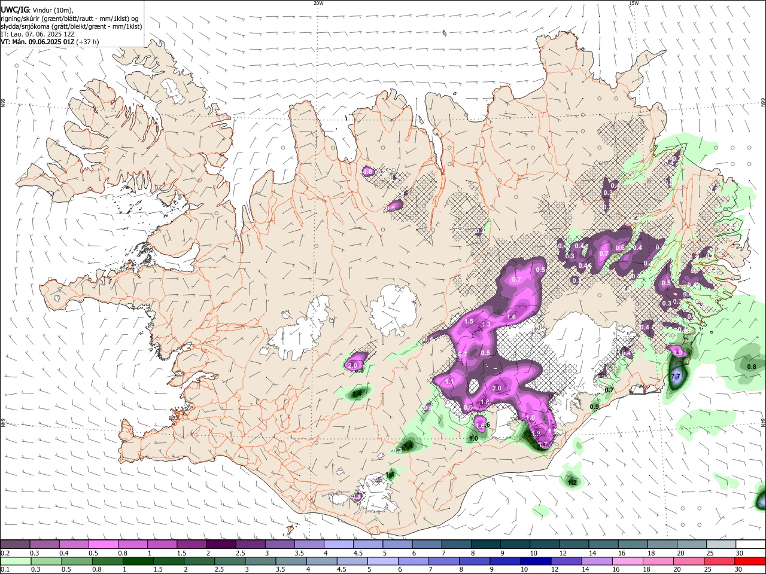Click the 1.1 snow value on the map
The image size is (766, 574).
(450, 381)
